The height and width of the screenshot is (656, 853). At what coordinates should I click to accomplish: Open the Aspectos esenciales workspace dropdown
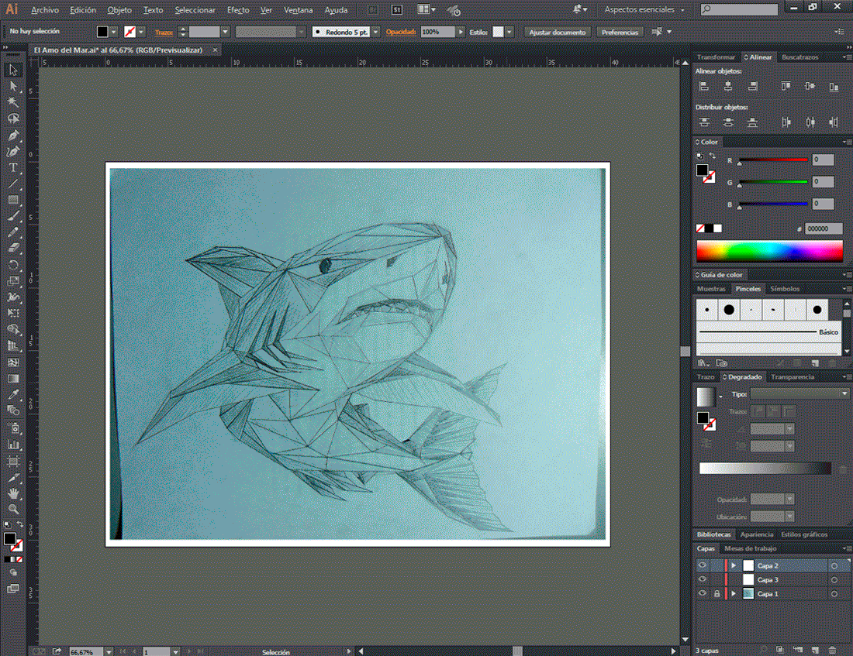coord(644,10)
